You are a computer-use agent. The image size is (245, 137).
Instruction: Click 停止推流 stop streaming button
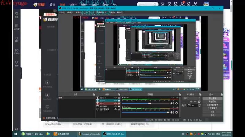click(212, 98)
